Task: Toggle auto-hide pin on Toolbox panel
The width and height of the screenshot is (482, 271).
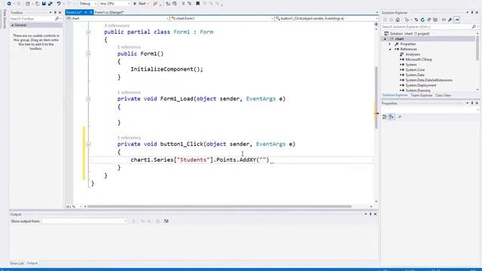Action: tap(55, 13)
